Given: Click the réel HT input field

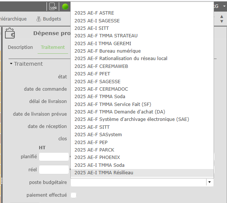Looking at the screenshot, I should coord(54,169).
